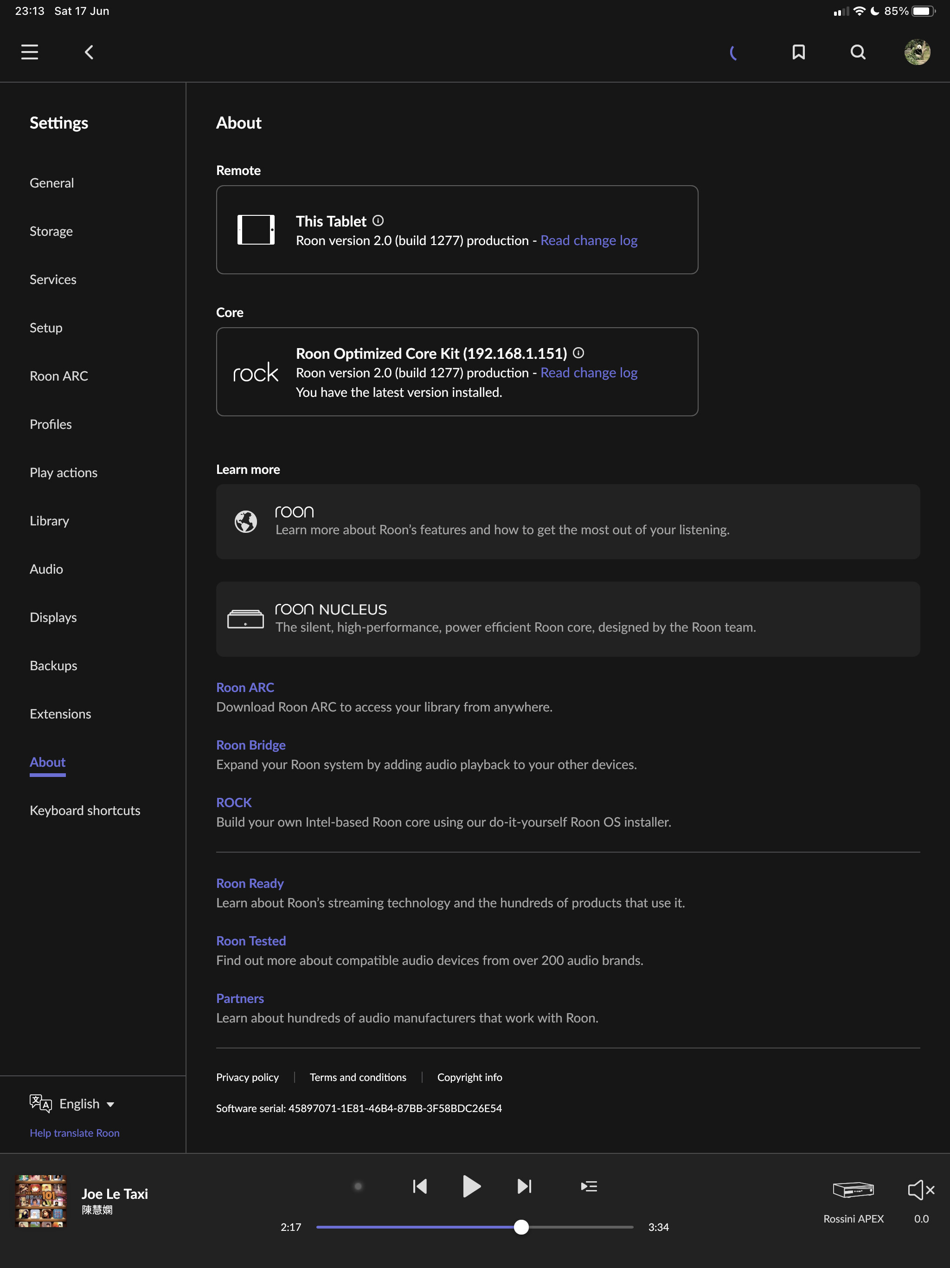The image size is (950, 1268).
Task: Switch to the Services settings tab
Action: [x=53, y=279]
